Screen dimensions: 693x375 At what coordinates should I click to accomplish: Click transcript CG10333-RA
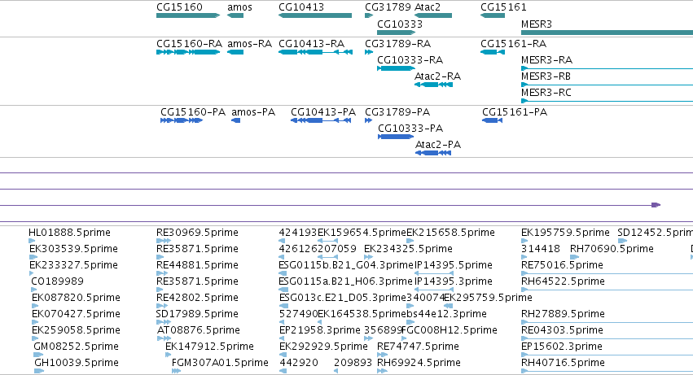tap(410, 60)
